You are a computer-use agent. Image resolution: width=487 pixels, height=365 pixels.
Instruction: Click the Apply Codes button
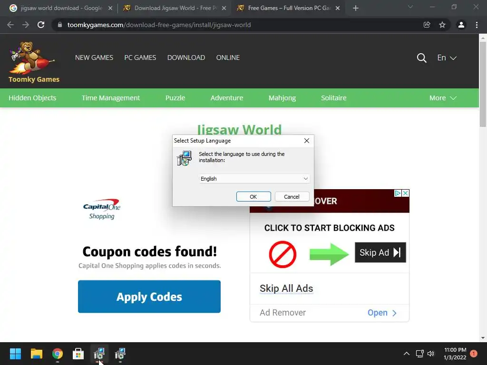tap(149, 297)
